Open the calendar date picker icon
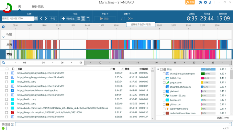Viewport: 233px width, 131px height. (x=36, y=18)
